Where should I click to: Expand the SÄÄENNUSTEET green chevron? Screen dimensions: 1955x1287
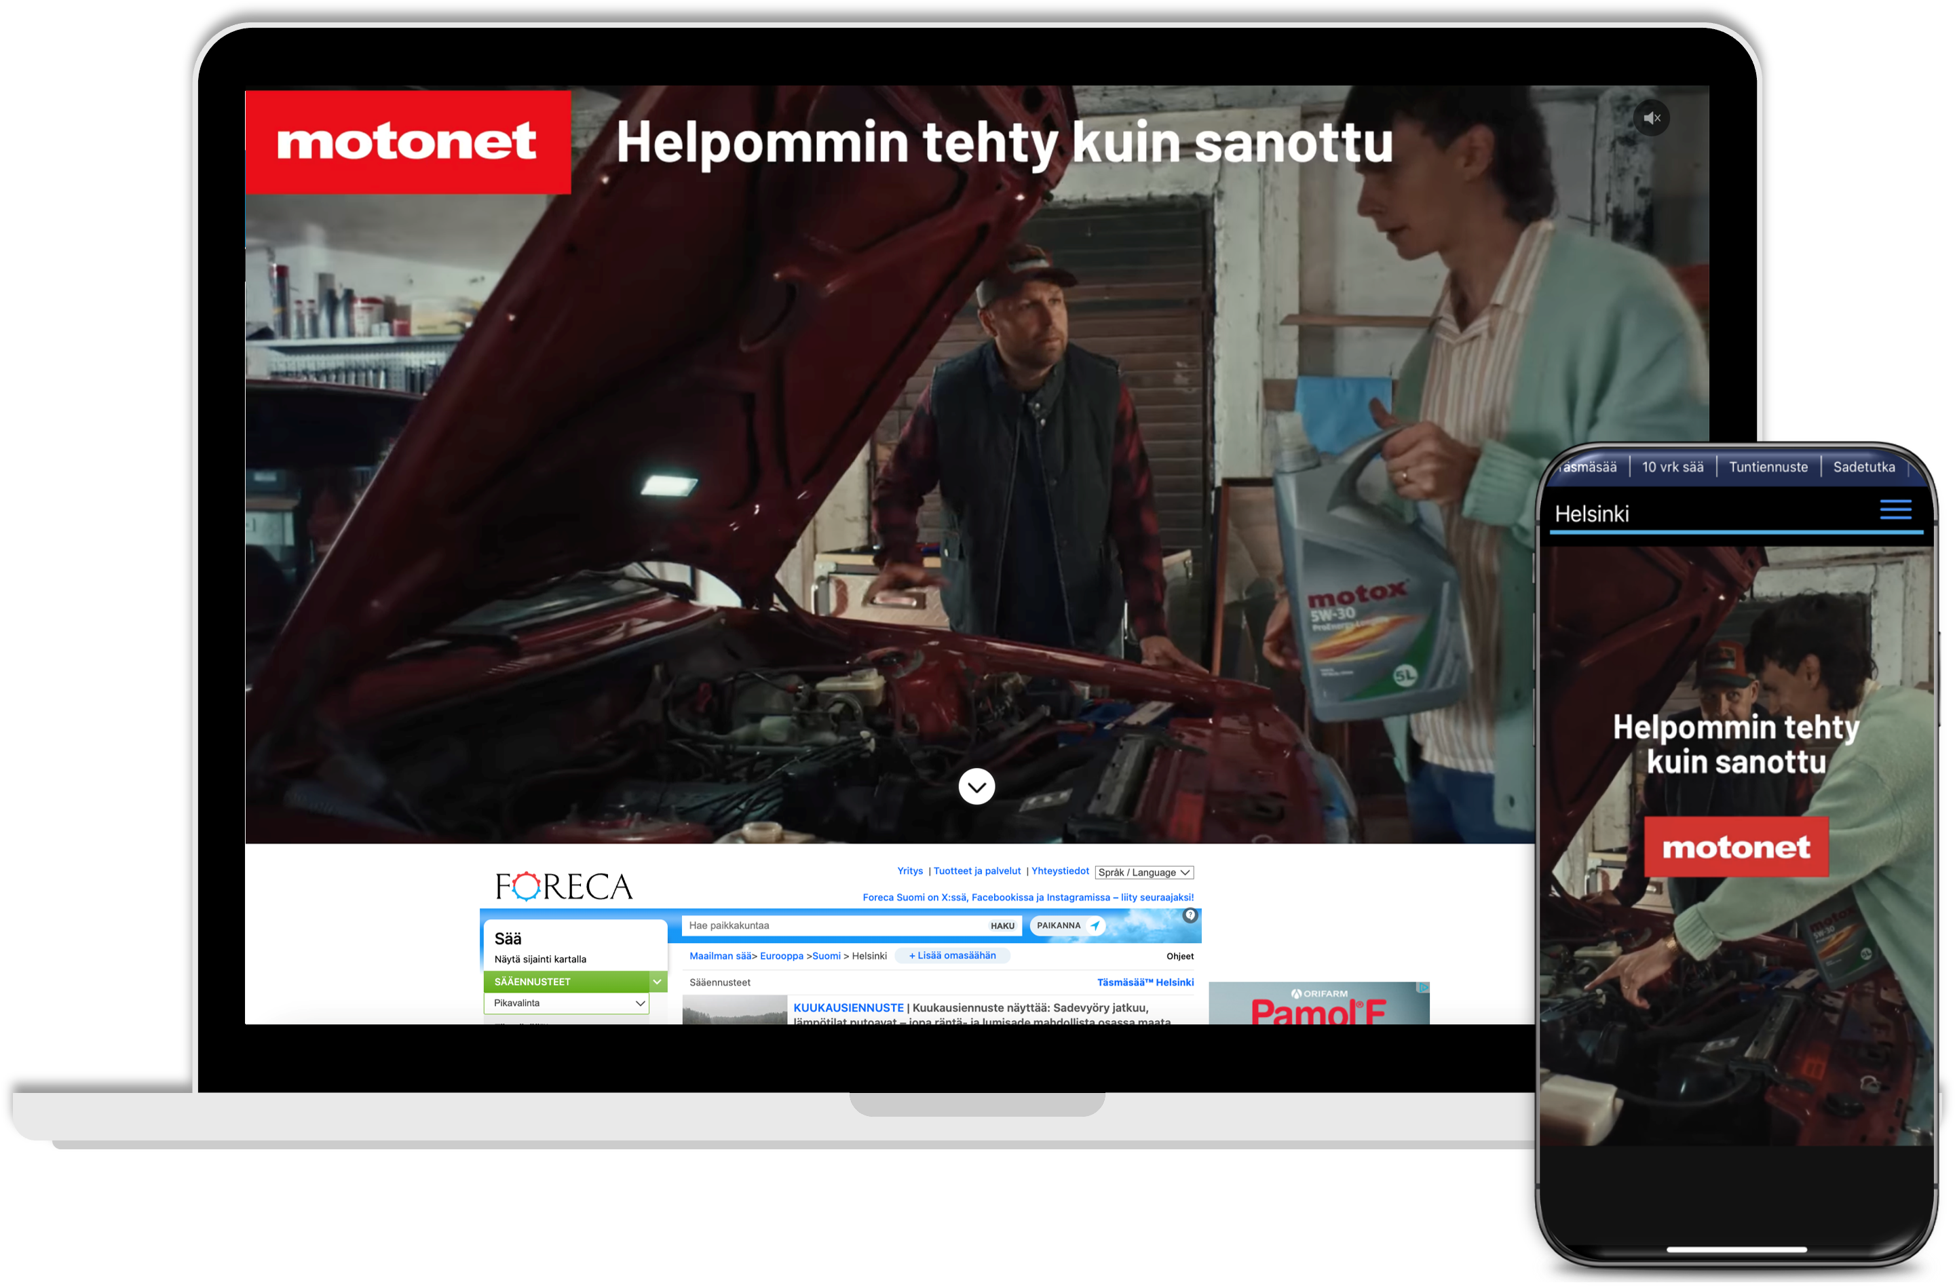(657, 982)
